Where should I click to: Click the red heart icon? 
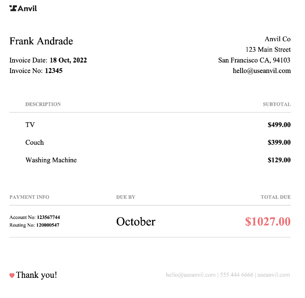12,275
